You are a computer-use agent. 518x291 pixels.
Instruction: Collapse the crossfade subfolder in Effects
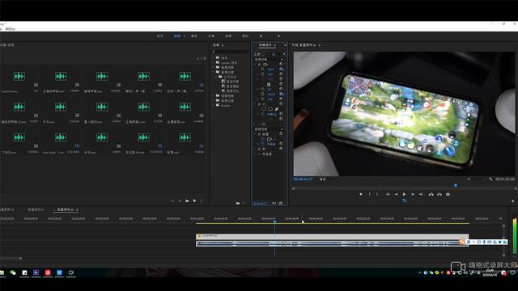216,77
